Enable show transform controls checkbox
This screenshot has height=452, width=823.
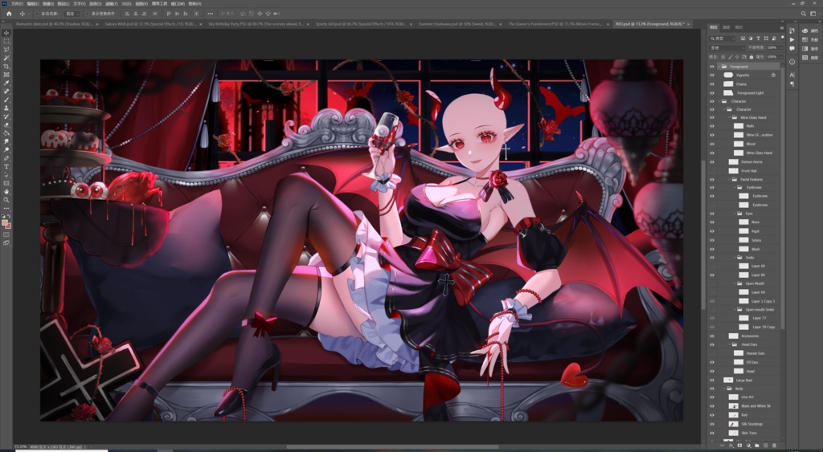pyautogui.click(x=87, y=14)
